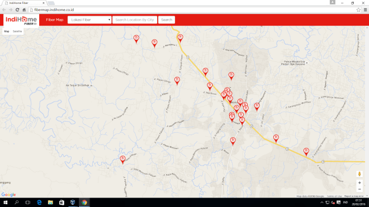The width and height of the screenshot is (369, 207).
Task: Click Pasca Wisata Goa Pindul place label
Action: coord(293,63)
